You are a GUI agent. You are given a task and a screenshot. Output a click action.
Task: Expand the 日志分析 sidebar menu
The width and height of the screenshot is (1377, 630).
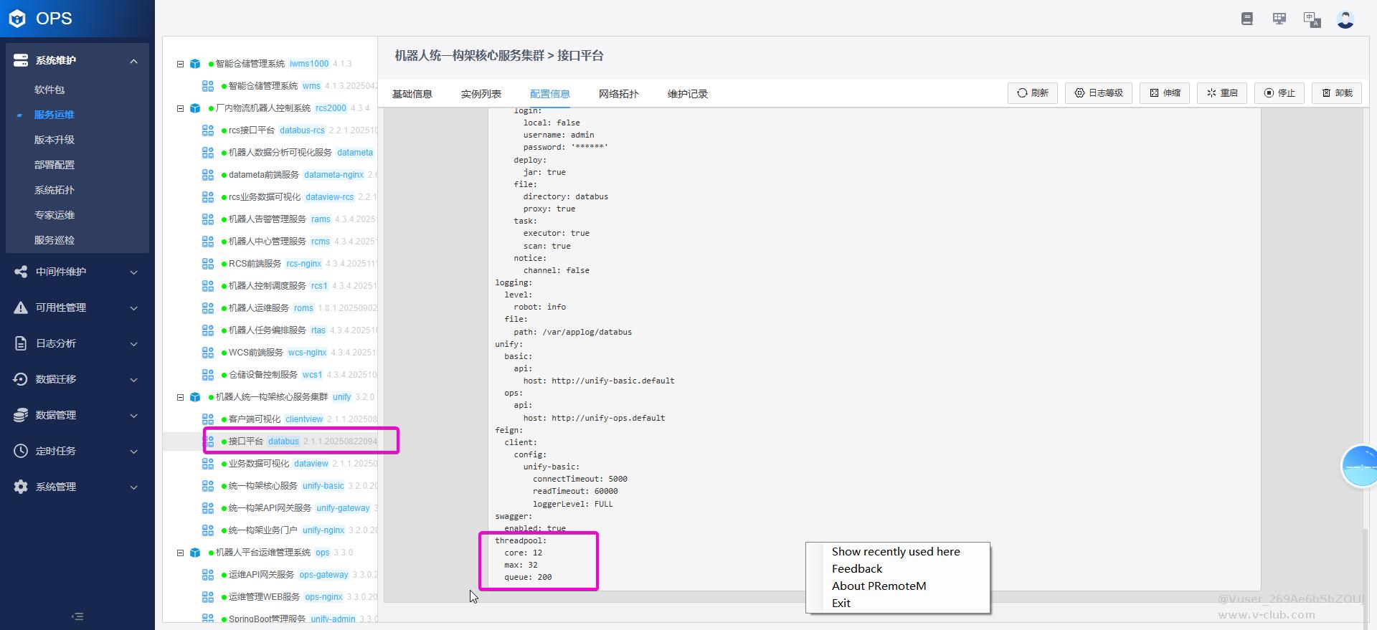(x=77, y=343)
